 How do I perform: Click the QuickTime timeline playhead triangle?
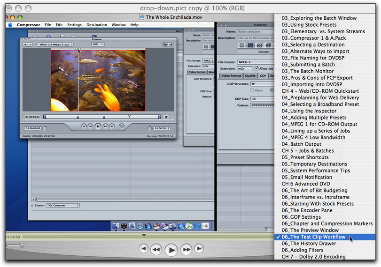coord(144,236)
